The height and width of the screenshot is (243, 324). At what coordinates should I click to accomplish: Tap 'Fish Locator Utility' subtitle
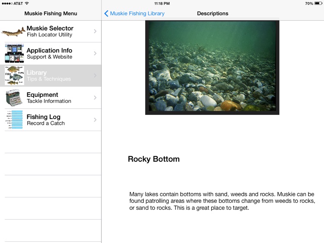point(50,35)
